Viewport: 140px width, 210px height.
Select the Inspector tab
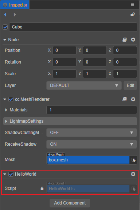coord(15,5)
